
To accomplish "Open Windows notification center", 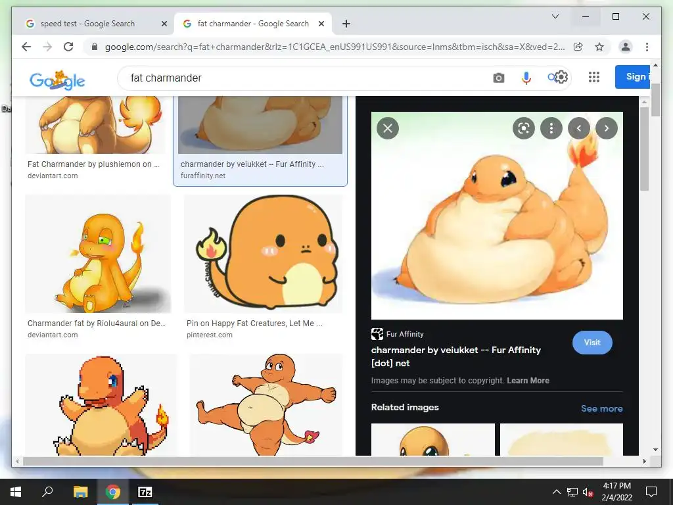I will click(651, 492).
